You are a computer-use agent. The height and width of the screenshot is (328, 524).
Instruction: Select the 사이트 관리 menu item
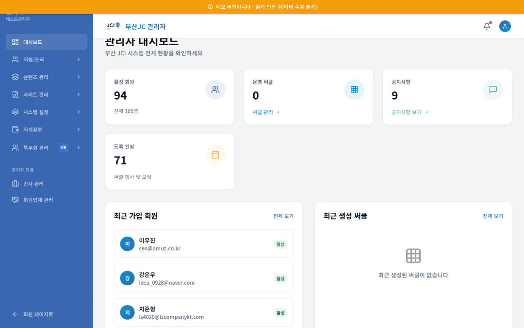click(x=46, y=94)
